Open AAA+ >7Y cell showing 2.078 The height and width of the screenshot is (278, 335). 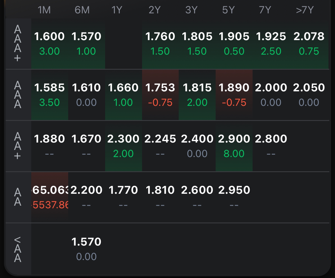tap(309, 44)
